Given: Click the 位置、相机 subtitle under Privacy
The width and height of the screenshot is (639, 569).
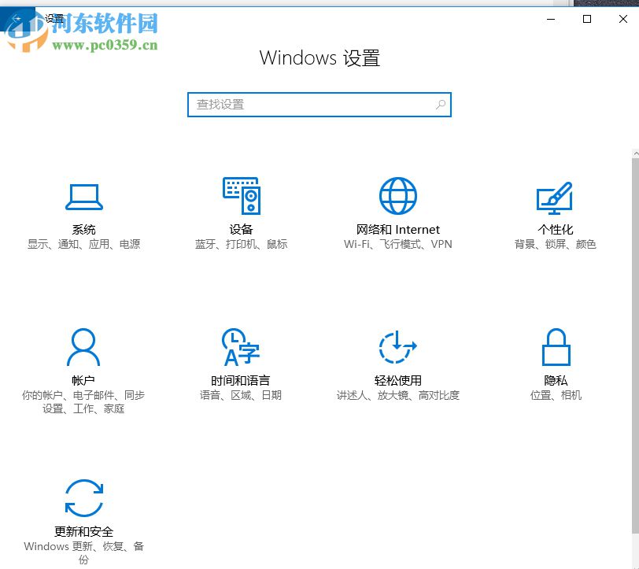Looking at the screenshot, I should [555, 395].
